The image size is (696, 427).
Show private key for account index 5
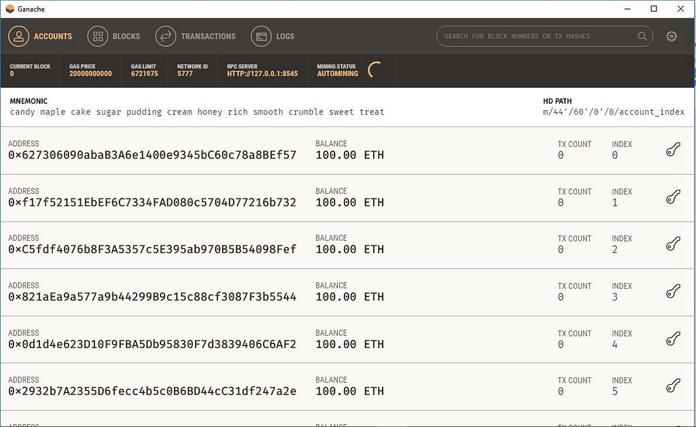pos(673,386)
